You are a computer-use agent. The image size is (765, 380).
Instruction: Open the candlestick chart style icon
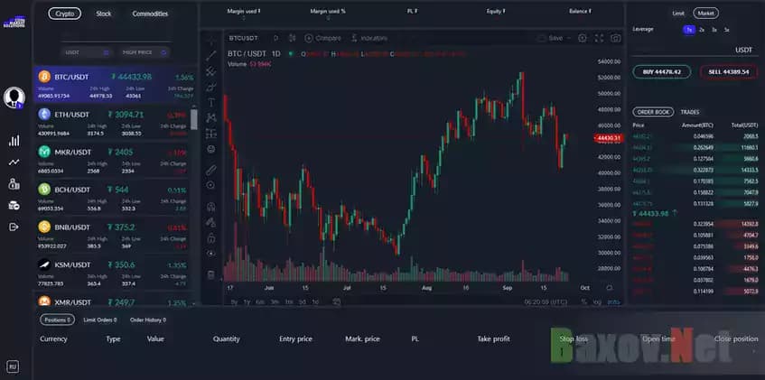click(x=293, y=38)
